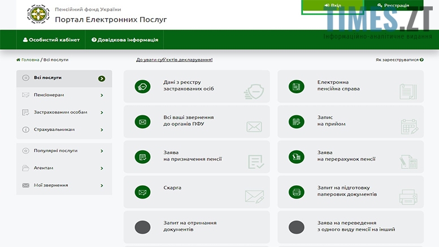Image resolution: width=439 pixels, height=247 pixels.
Task: Click the Pension Fund of Ukraine logo
Action: click(x=38, y=15)
